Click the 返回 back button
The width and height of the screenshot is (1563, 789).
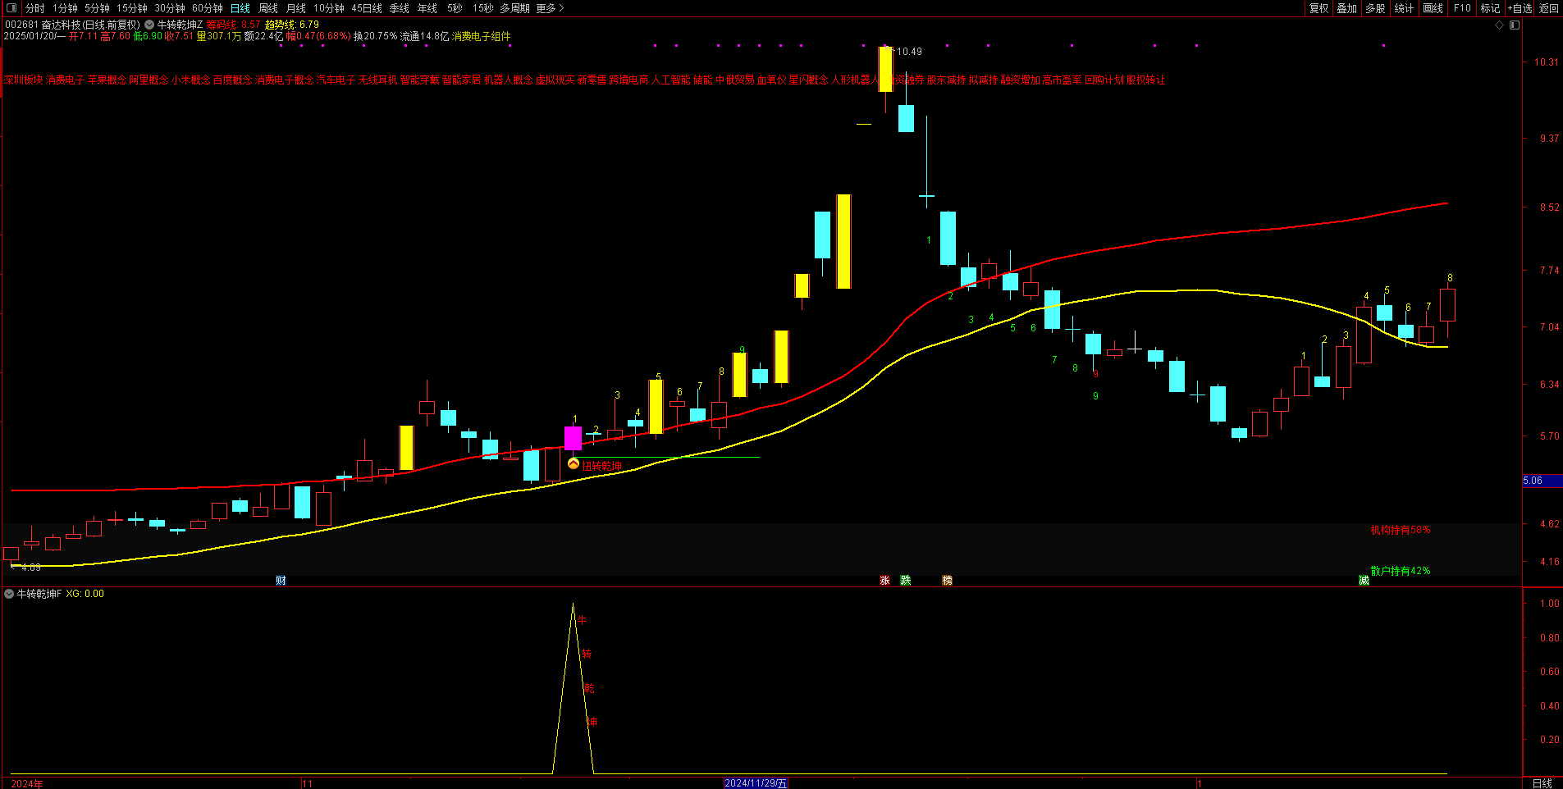[x=1548, y=8]
